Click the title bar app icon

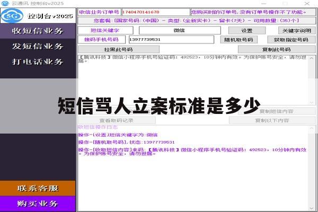pos(5,4)
